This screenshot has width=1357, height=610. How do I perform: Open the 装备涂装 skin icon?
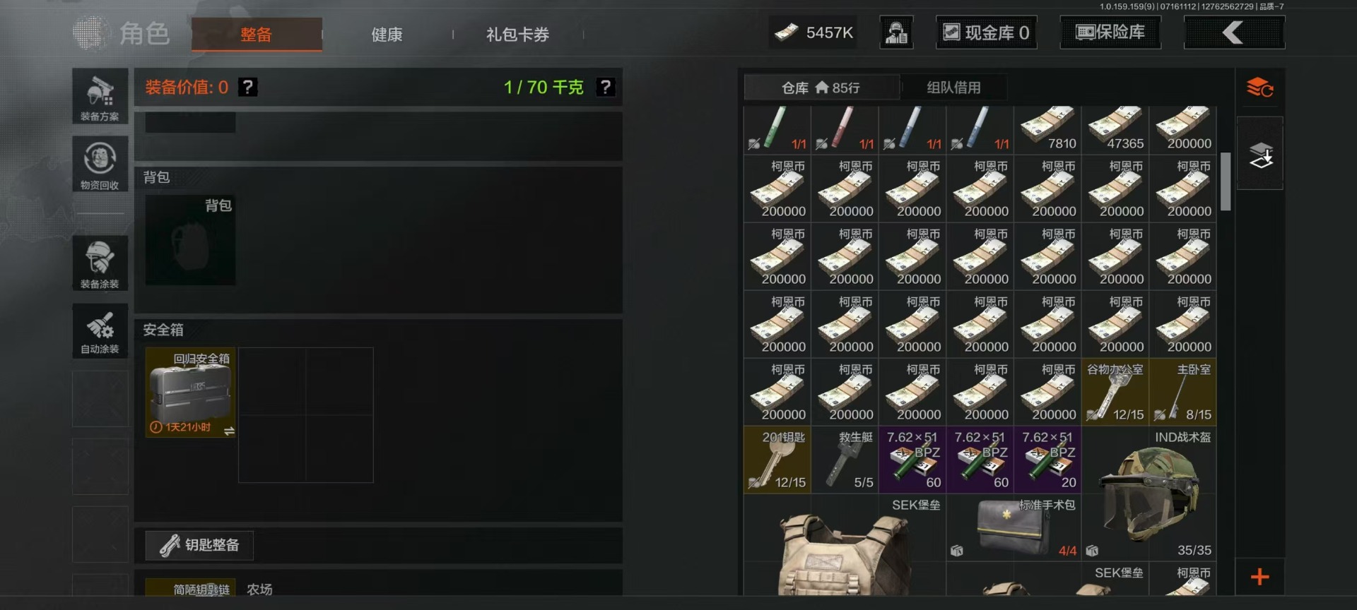pos(100,263)
